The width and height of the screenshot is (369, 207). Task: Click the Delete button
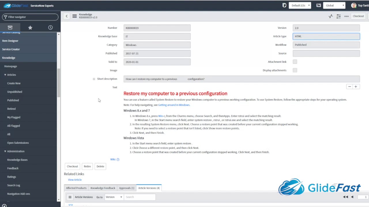pos(100,166)
